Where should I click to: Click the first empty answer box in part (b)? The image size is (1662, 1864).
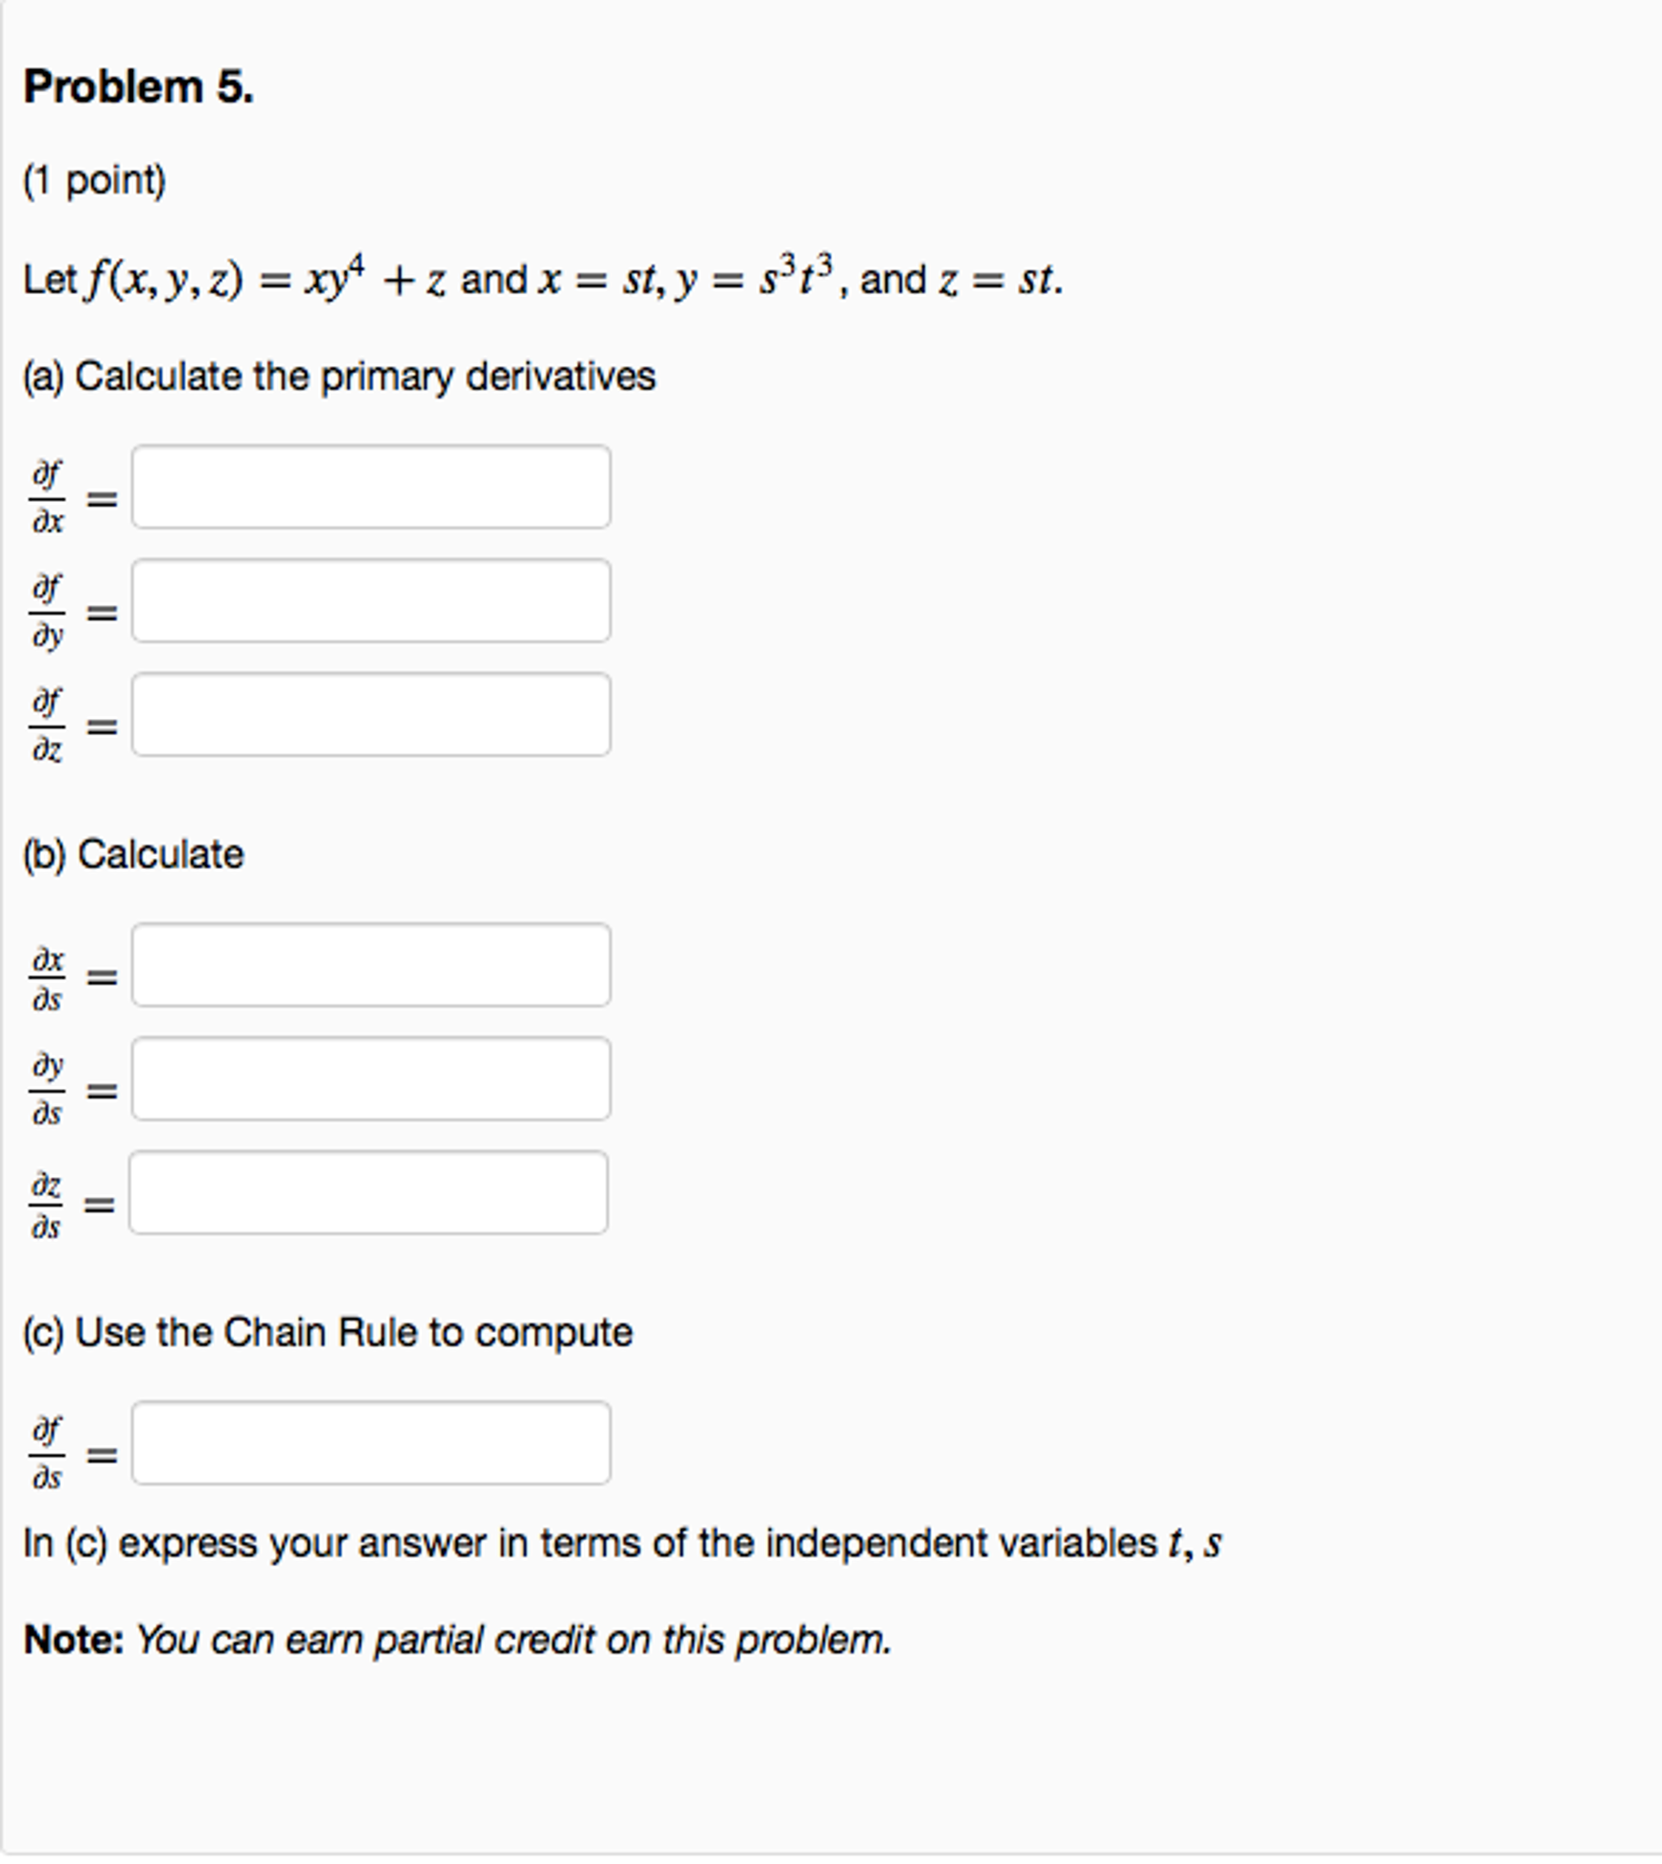point(373,966)
